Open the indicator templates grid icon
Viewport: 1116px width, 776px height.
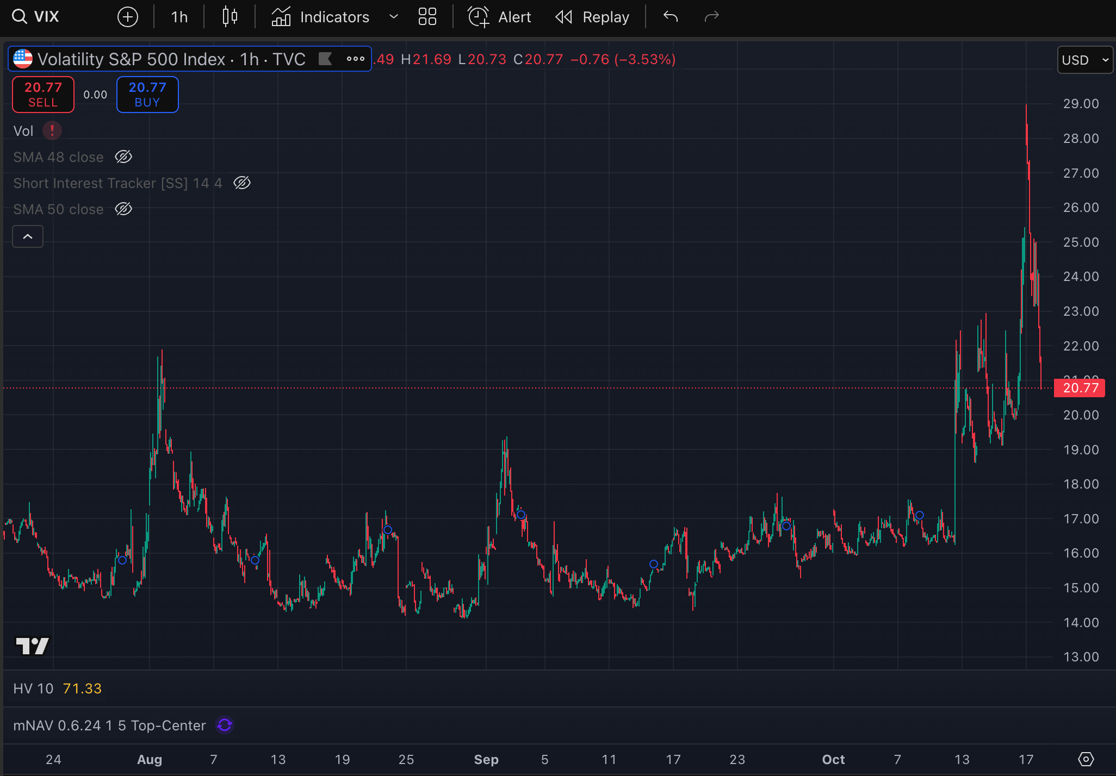[427, 17]
